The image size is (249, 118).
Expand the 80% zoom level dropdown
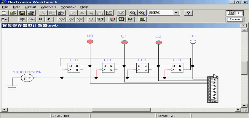coord(177,13)
